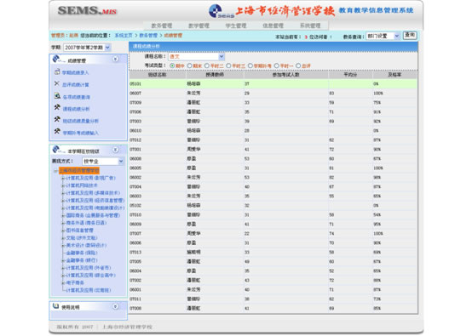Expand the 电子商务 tree node

(63, 282)
